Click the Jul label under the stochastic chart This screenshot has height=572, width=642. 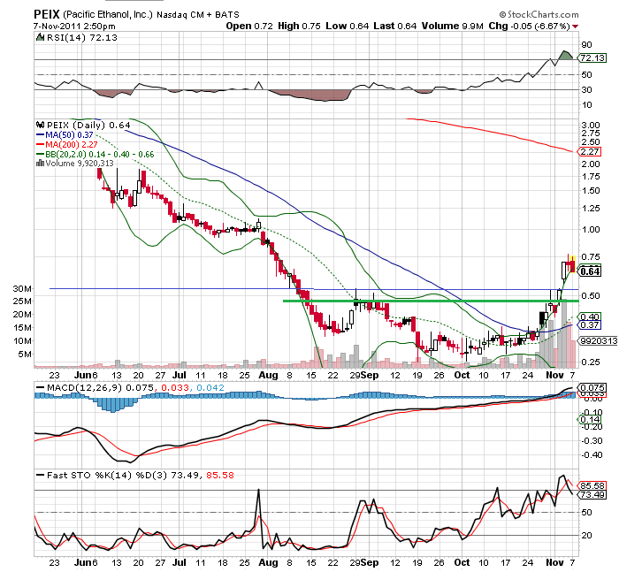(x=179, y=562)
